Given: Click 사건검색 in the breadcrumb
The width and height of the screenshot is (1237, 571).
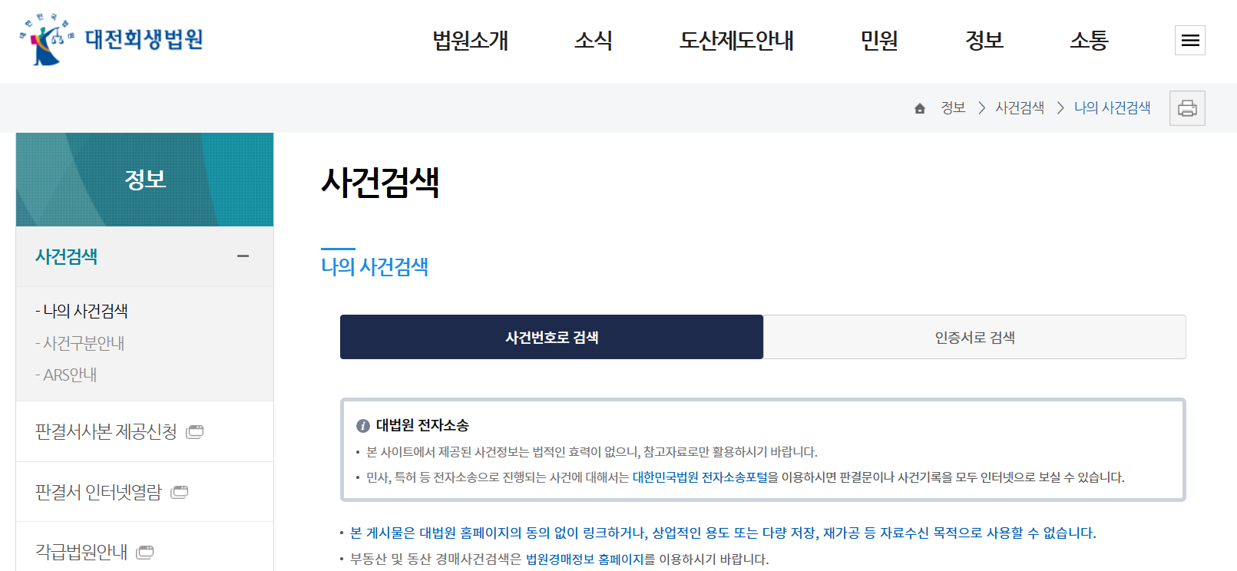Looking at the screenshot, I should point(1020,108).
